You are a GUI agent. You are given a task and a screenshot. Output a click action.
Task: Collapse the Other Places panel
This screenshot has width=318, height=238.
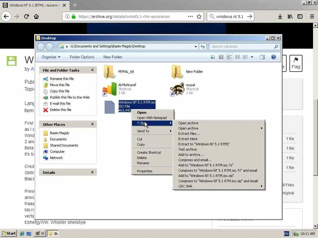click(x=92, y=124)
